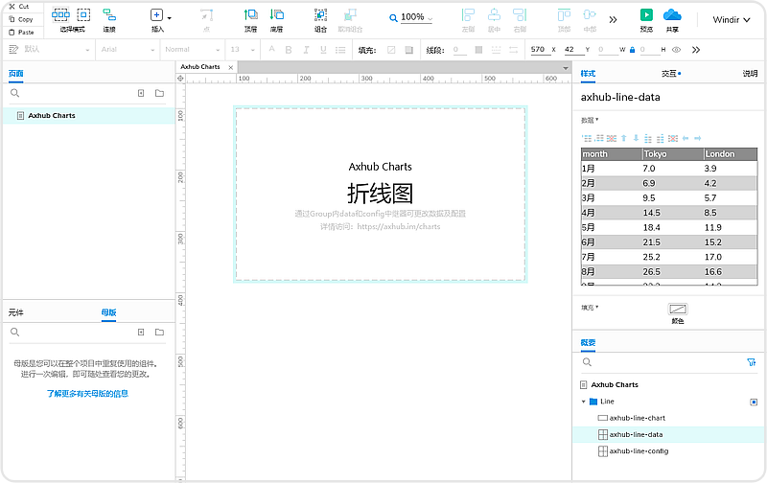Click the text color A icon
The width and height of the screenshot is (767, 483).
coord(272,49)
